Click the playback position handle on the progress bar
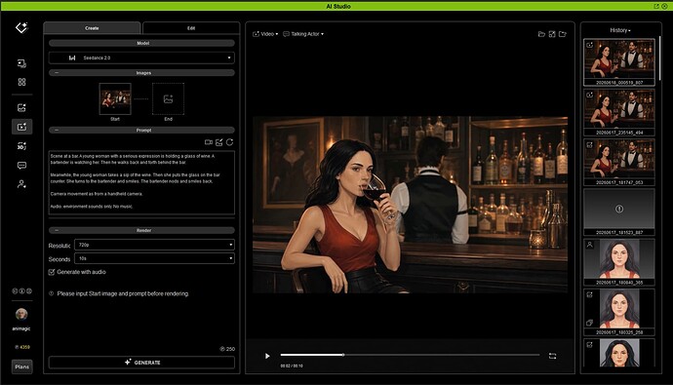 343,355
